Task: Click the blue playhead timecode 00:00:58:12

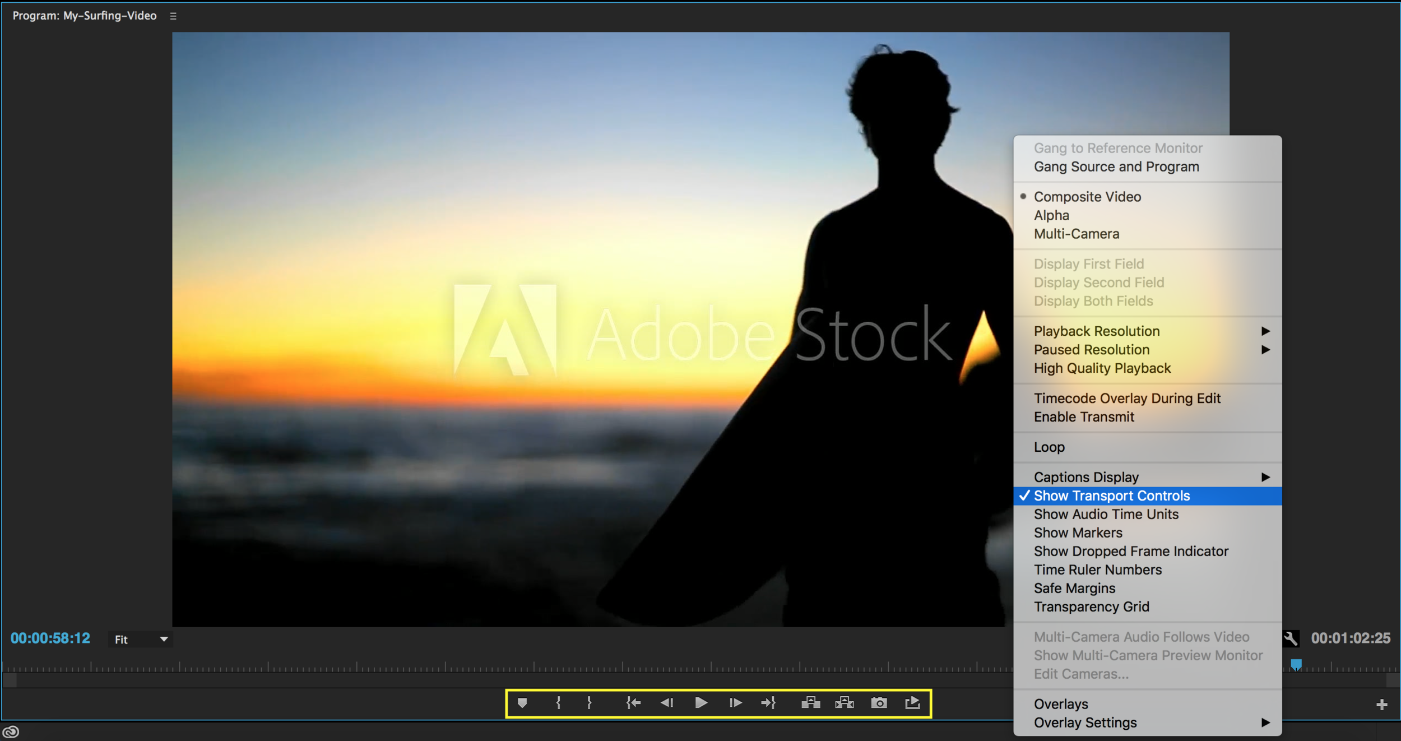Action: point(50,638)
